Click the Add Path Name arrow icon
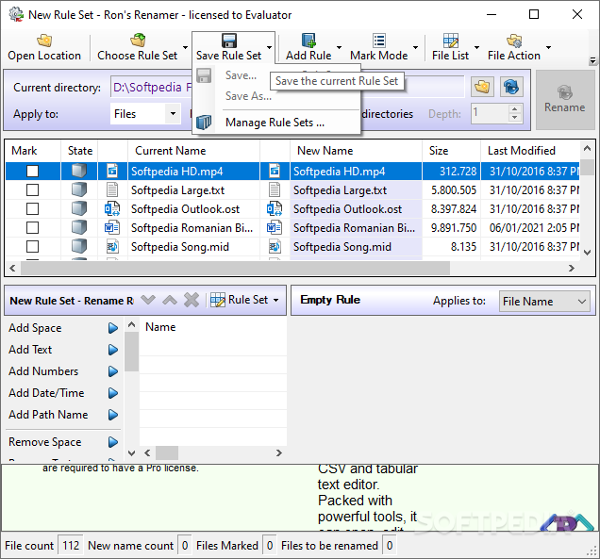Screen dimensions: 600x559 113,415
